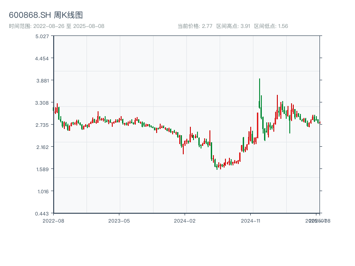Click the last candlestick at the right edge

click(x=319, y=123)
